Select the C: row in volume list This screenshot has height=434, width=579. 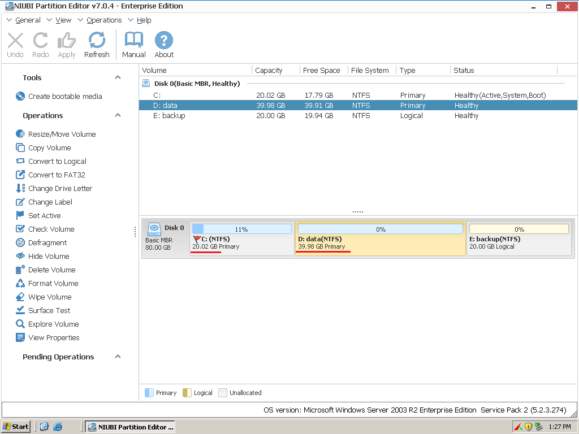click(x=358, y=95)
